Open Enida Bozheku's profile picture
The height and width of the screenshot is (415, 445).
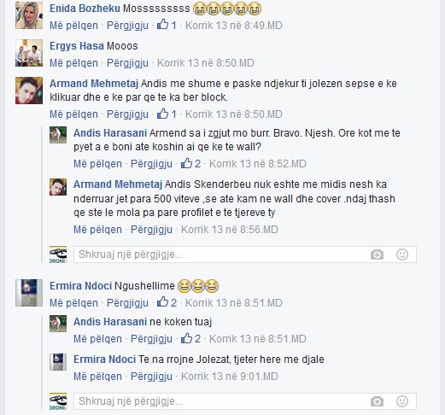(x=29, y=15)
